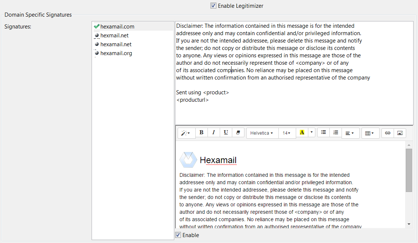Open the Helvetica font family dropdown
The height and width of the screenshot is (243, 418).
click(x=262, y=132)
